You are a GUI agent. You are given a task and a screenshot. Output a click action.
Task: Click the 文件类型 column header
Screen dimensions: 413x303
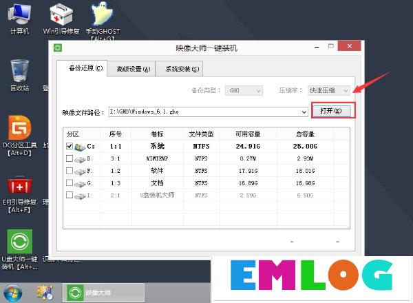click(201, 134)
